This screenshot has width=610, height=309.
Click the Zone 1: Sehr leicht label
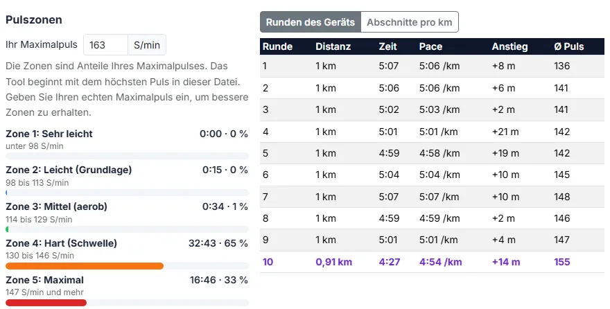(x=49, y=134)
